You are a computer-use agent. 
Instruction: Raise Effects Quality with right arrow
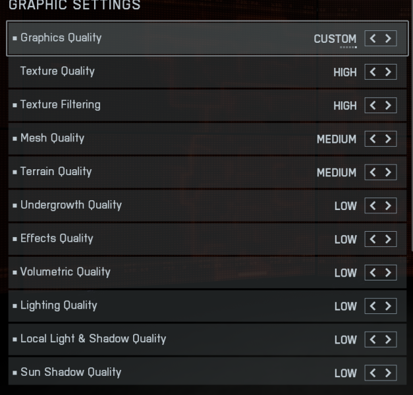coord(389,240)
